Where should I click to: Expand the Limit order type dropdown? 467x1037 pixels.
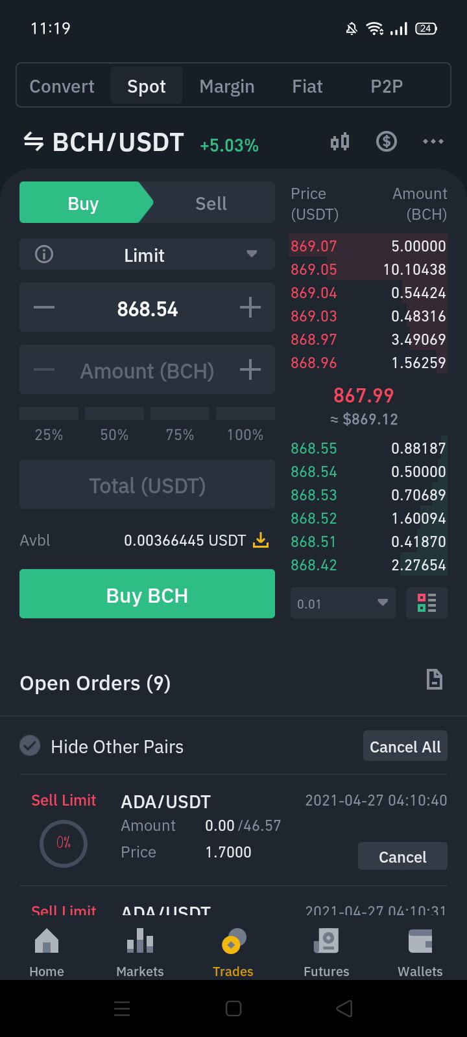pos(147,255)
